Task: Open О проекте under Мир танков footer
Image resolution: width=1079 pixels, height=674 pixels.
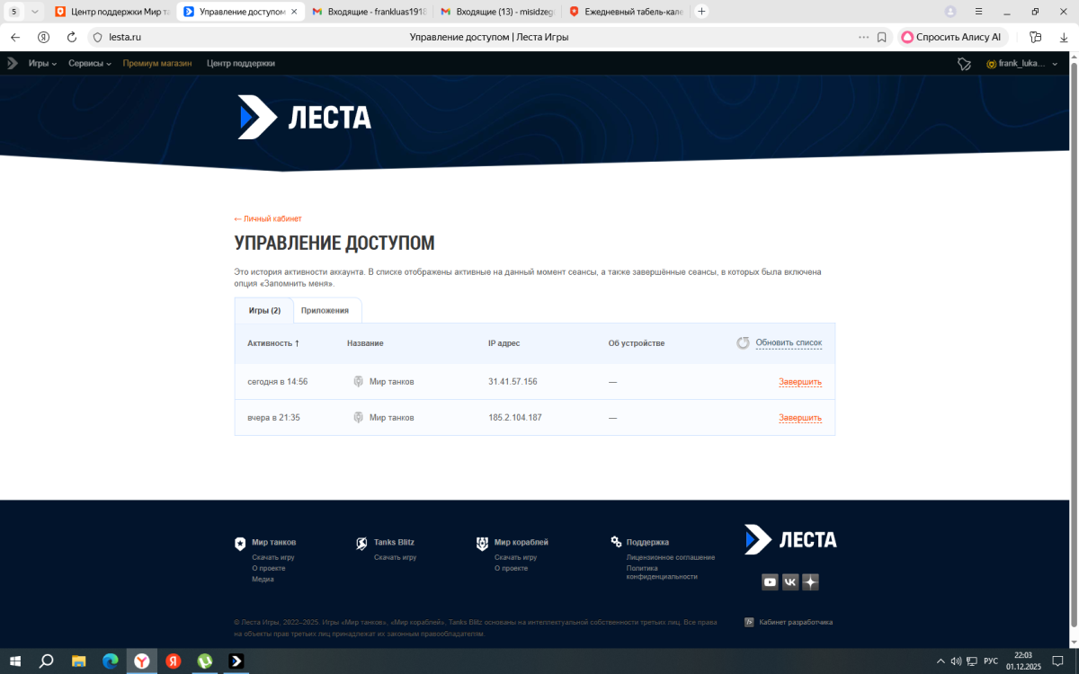Action: pyautogui.click(x=269, y=568)
